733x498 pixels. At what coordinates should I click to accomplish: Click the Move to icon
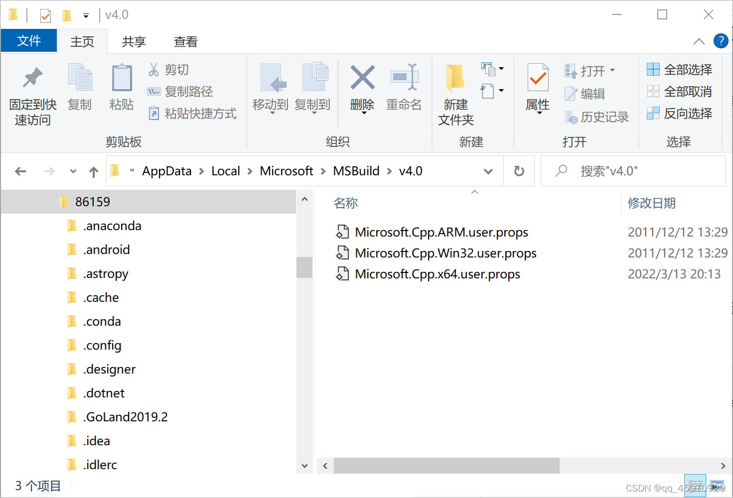274,78
